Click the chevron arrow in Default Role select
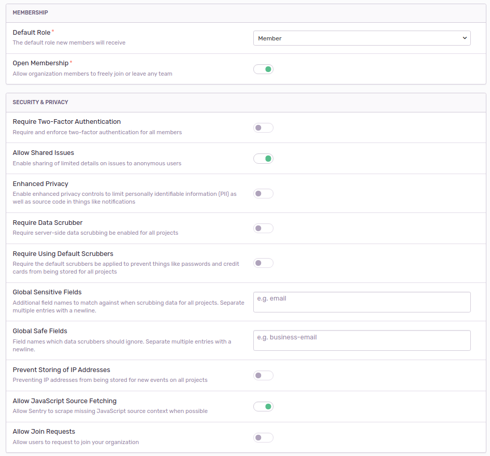The height and width of the screenshot is (456, 490). point(465,38)
